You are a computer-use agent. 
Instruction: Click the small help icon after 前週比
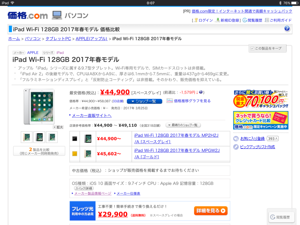click(201, 92)
